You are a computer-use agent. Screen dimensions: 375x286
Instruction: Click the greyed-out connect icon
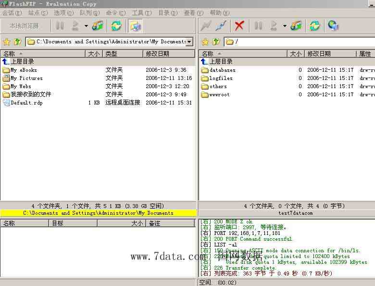tap(206, 26)
